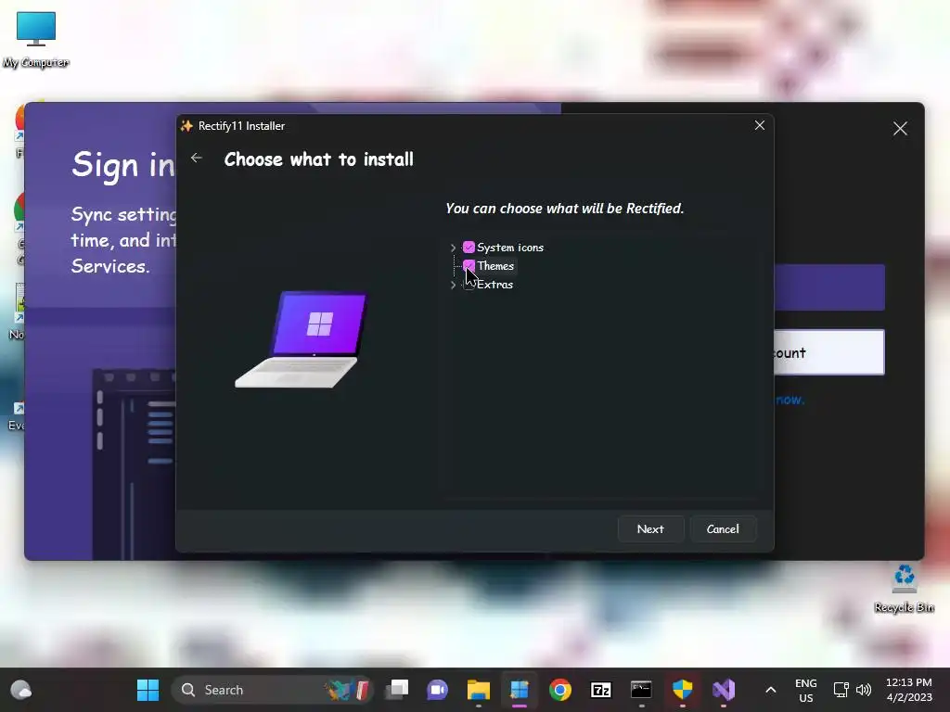Launch Google Chrome from the taskbar
Image resolution: width=950 pixels, height=712 pixels.
pos(560,690)
